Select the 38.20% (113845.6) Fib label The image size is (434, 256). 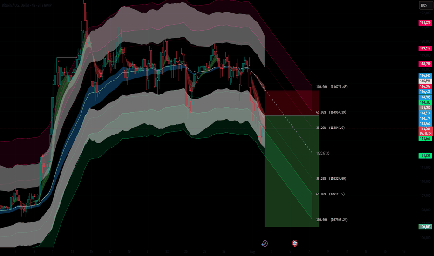[x=330, y=128]
